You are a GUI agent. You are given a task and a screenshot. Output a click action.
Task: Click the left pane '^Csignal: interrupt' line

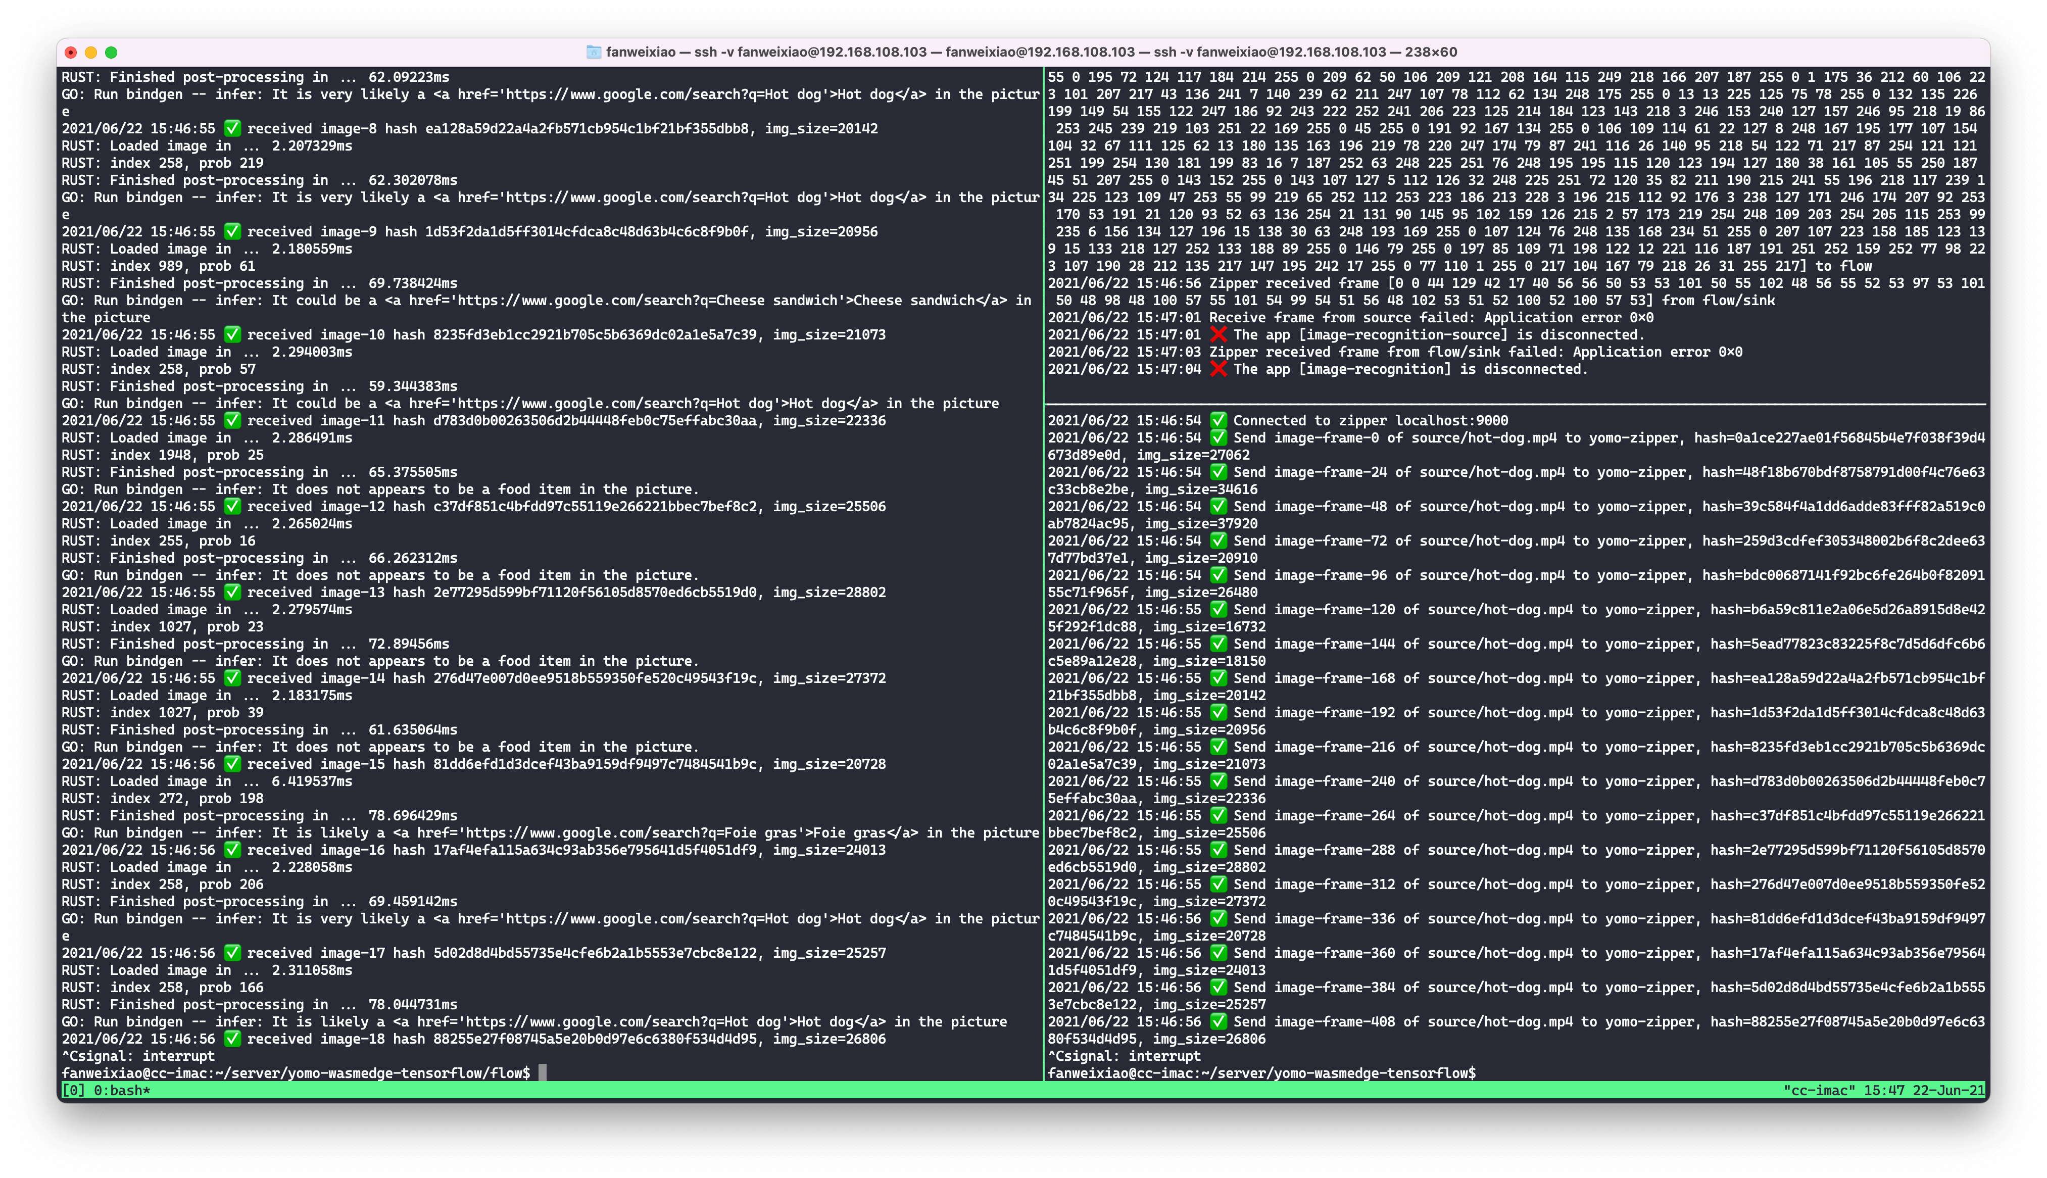pos(138,1056)
